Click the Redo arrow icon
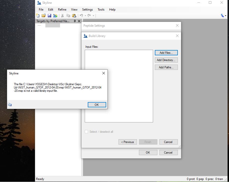The image size is (229, 182). click(x=89, y=15)
